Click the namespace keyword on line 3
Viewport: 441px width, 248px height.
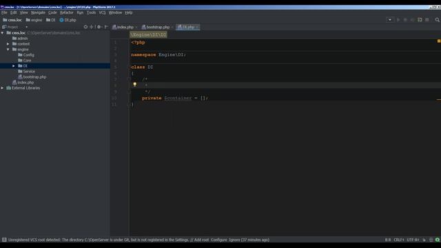click(x=143, y=55)
